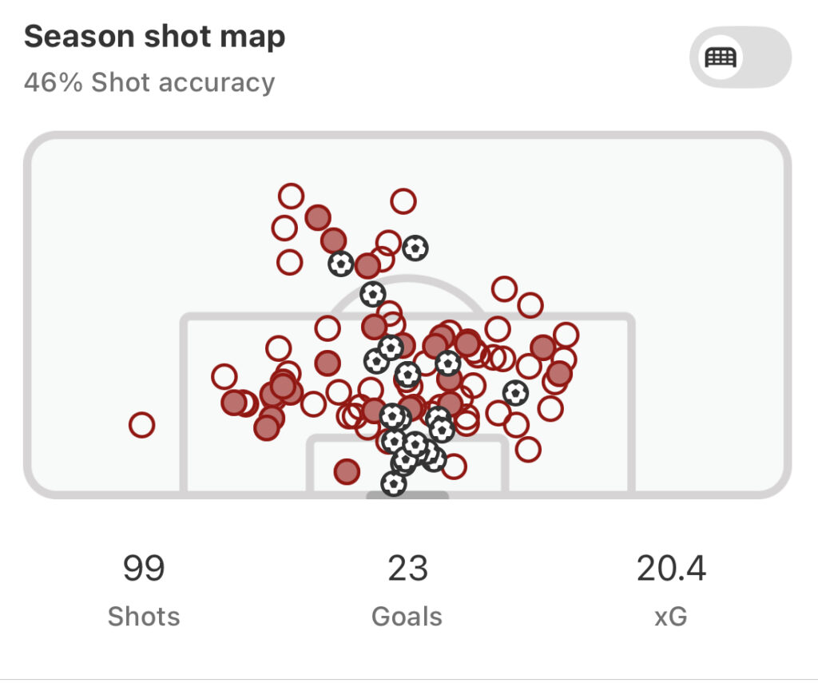Click the topmost hollow shot marker at upper left
The height and width of the screenshot is (691, 818).
tap(291, 196)
